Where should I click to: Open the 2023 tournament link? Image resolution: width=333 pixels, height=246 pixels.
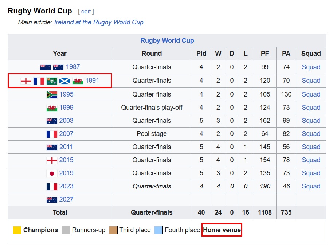point(66,186)
